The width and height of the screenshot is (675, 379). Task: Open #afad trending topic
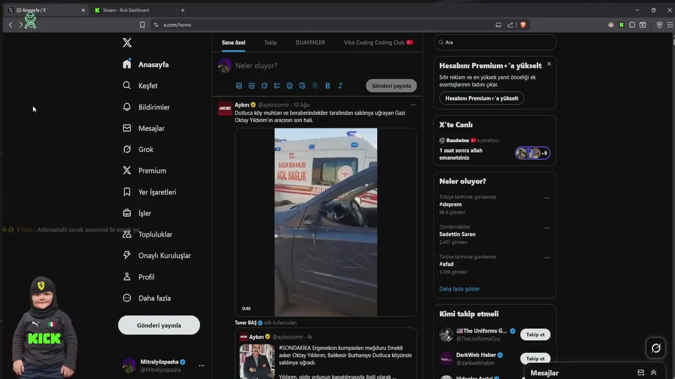click(x=447, y=264)
